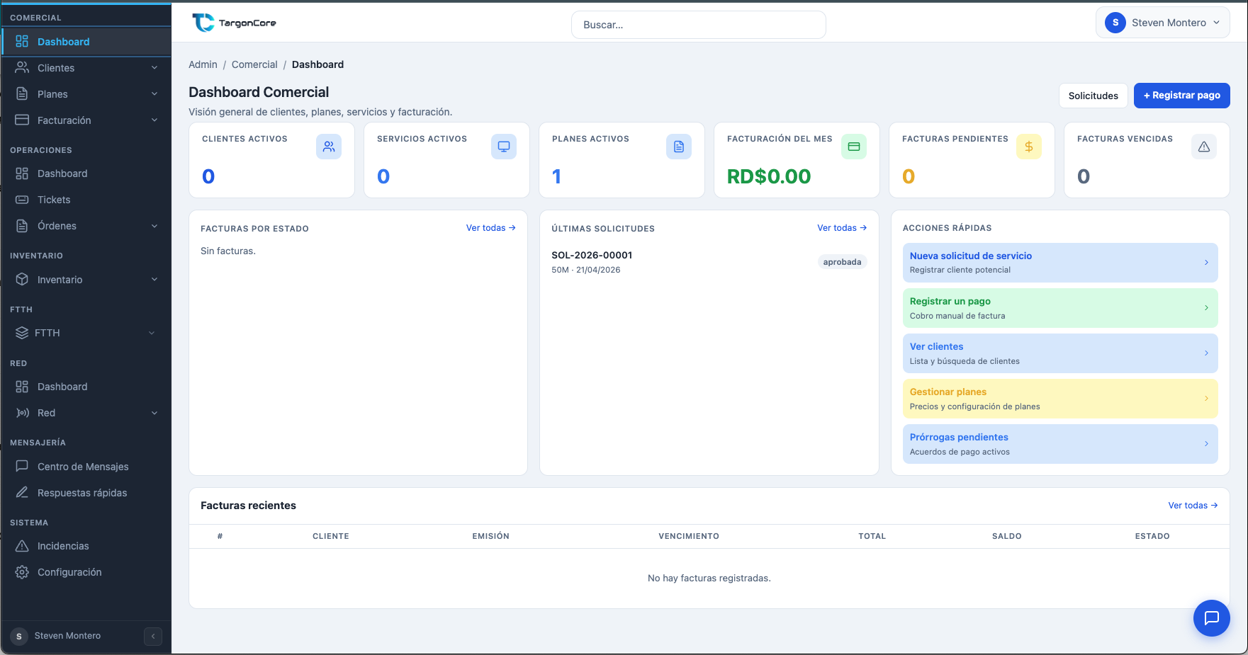
Task: Expand the Órdenes submenu chevron
Action: pyautogui.click(x=154, y=226)
